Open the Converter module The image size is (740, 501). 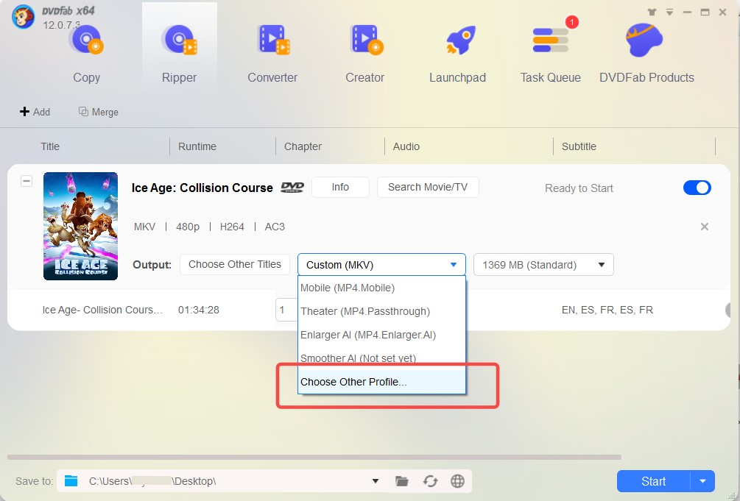272,53
